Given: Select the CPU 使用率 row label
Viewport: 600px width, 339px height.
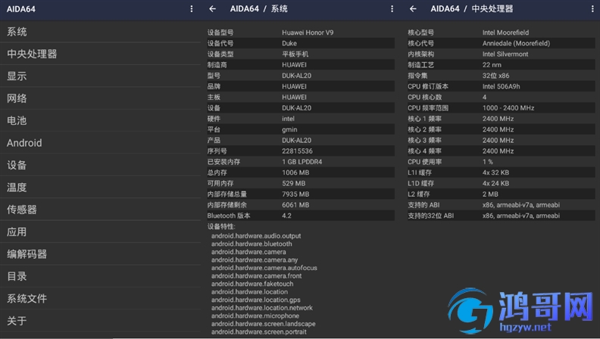Looking at the screenshot, I should [x=425, y=162].
